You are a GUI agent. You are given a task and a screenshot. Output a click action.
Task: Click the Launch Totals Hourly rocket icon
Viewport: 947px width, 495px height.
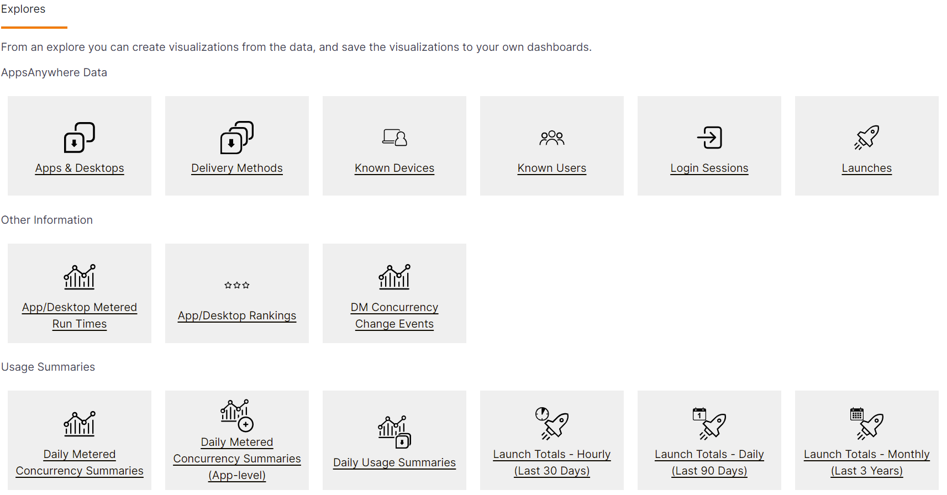pos(552,424)
